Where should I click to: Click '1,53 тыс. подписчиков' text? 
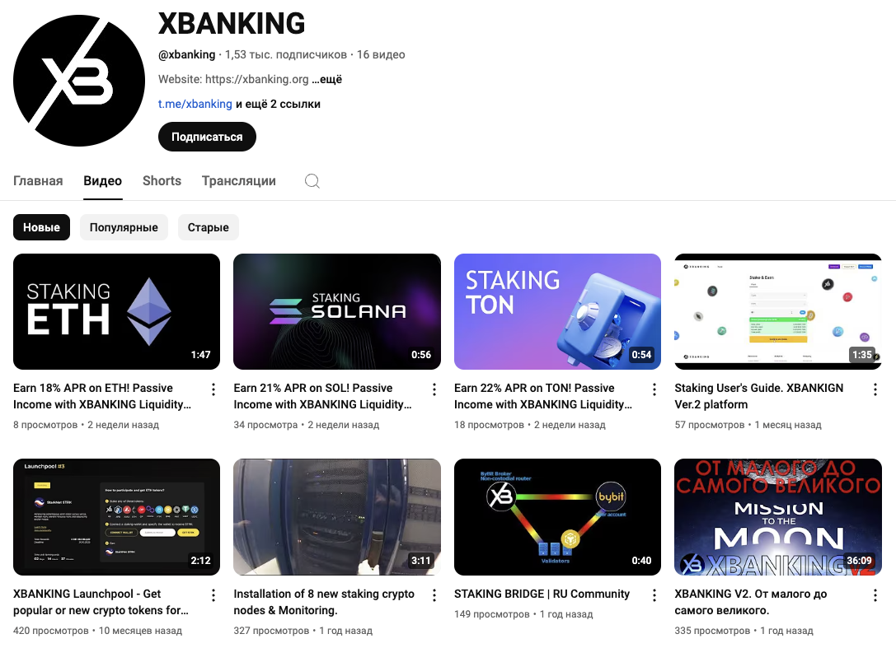286,55
